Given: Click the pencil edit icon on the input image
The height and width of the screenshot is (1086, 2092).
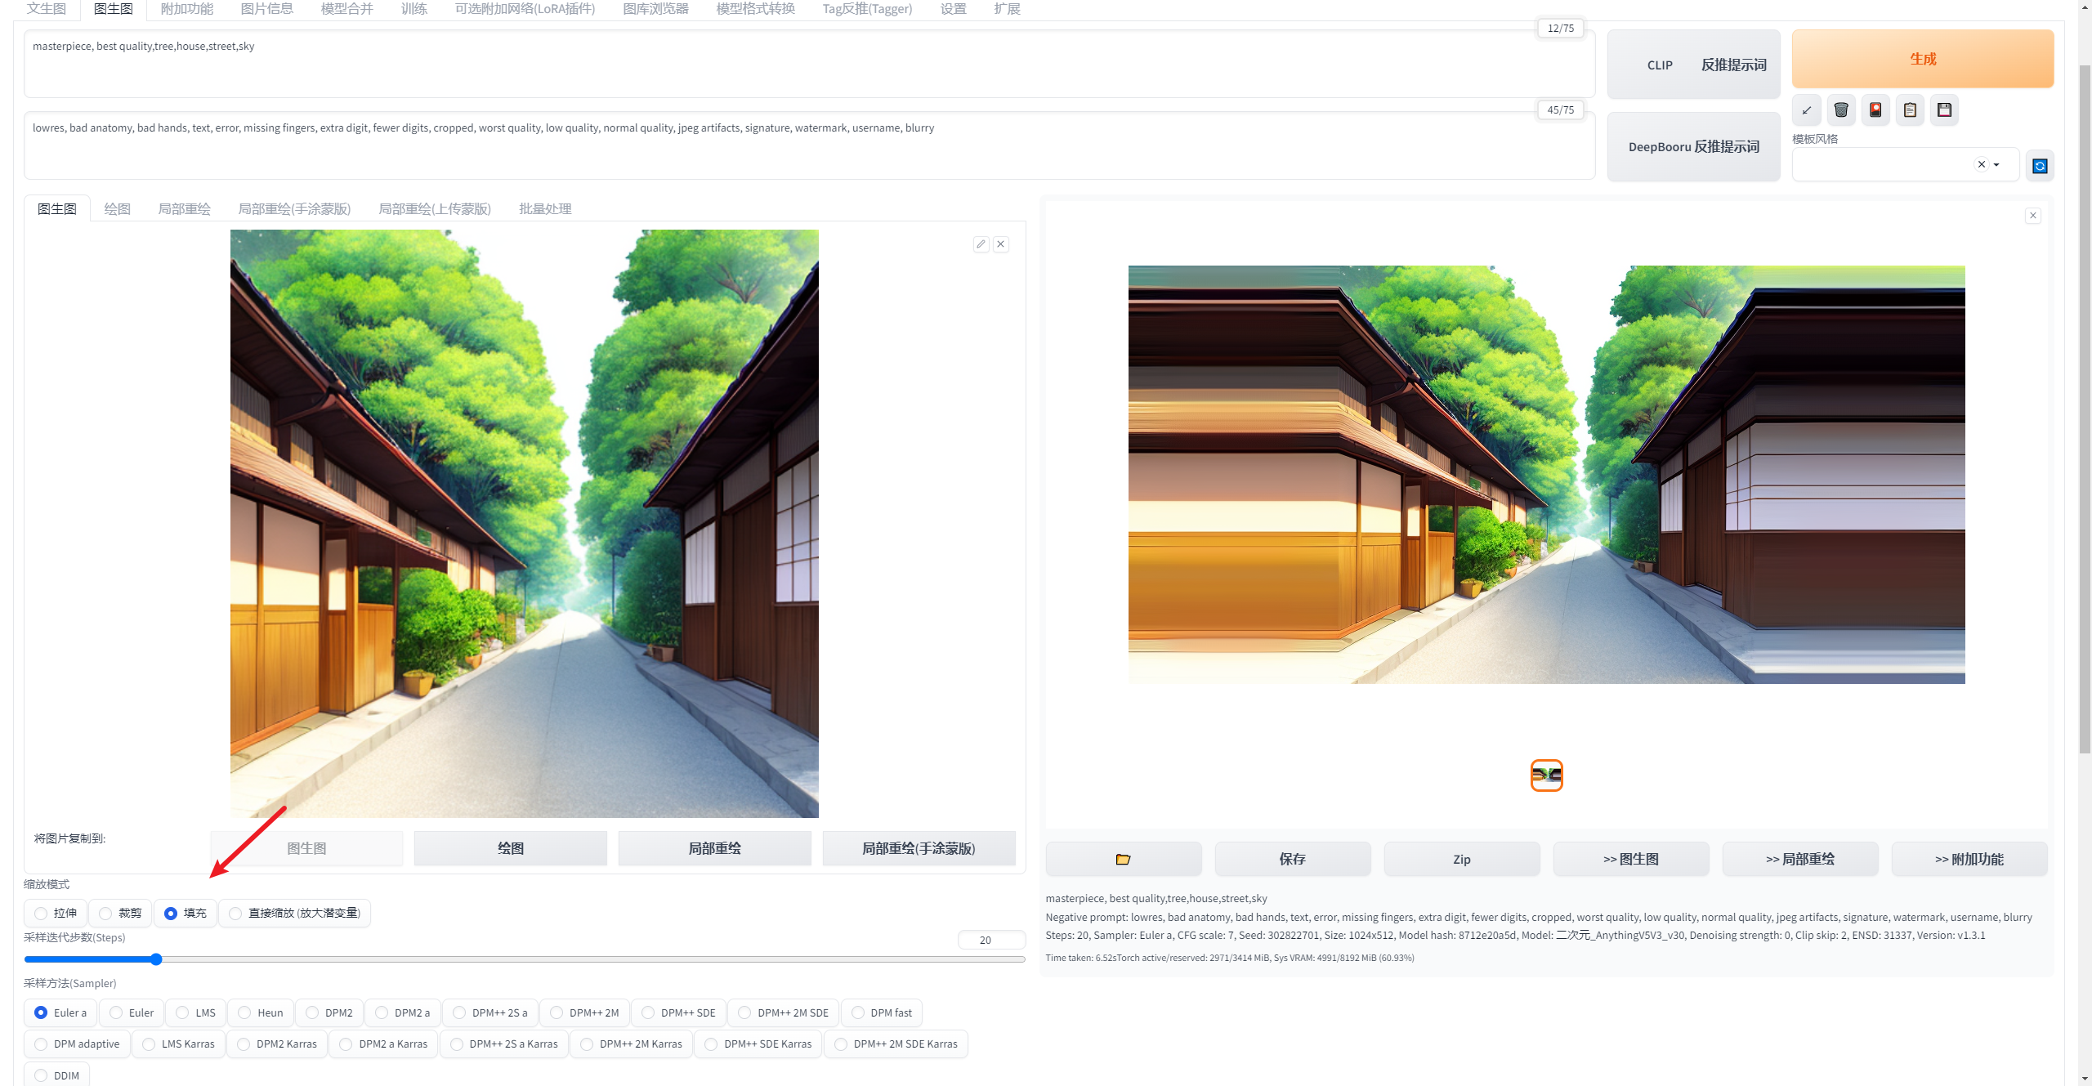Looking at the screenshot, I should (981, 244).
